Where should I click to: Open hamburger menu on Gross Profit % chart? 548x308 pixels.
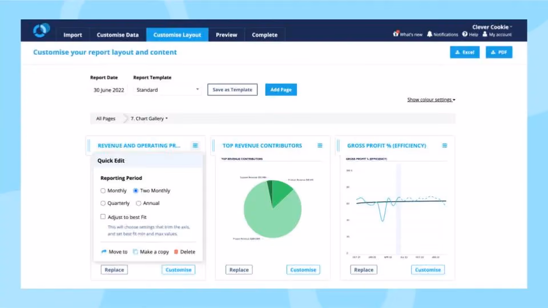coord(445,145)
